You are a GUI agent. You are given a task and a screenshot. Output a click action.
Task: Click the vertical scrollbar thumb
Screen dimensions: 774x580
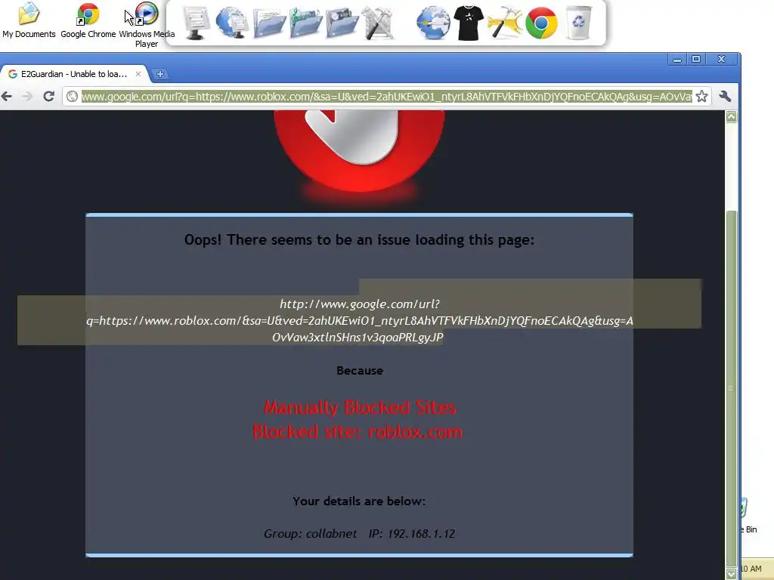point(732,389)
